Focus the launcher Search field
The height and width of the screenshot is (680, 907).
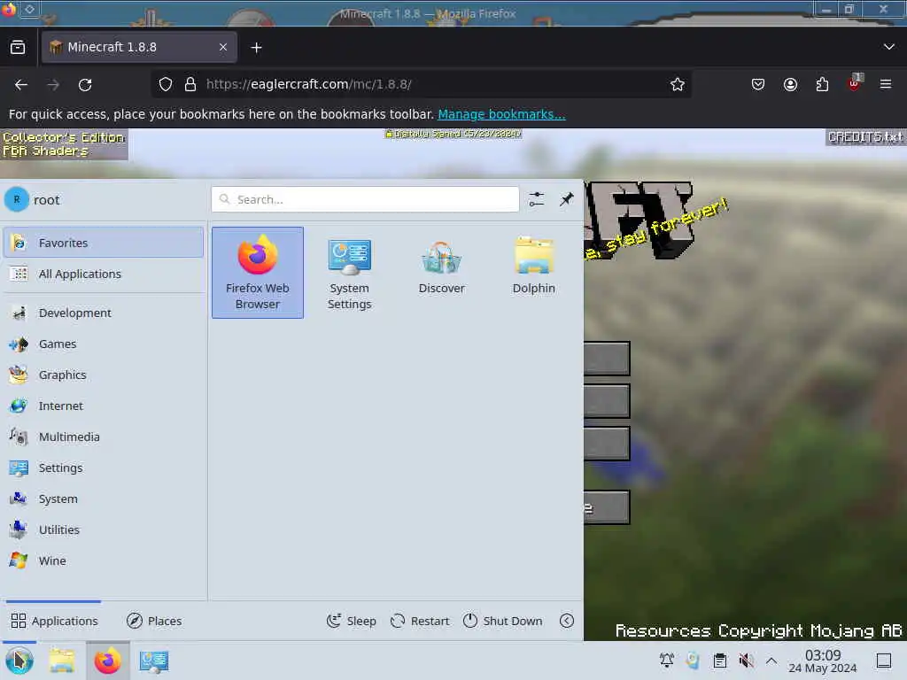[365, 199]
